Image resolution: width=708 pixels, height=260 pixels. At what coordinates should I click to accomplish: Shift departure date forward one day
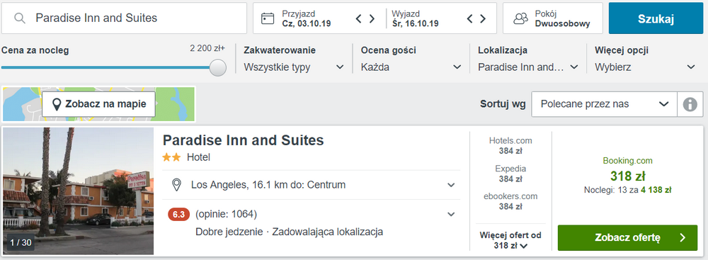pos(483,18)
